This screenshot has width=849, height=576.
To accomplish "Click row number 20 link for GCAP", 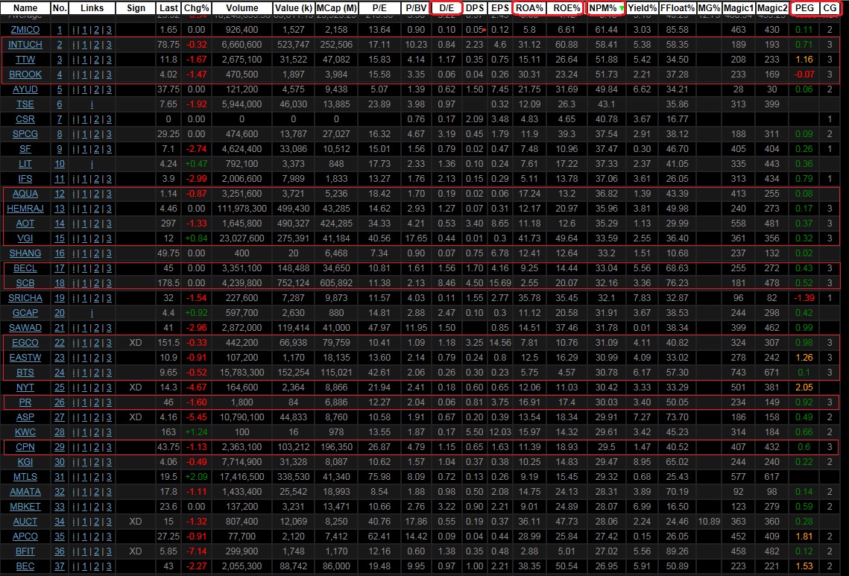I will (60, 312).
